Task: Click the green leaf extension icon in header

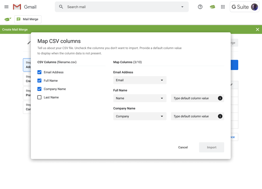Action: (x=212, y=7)
